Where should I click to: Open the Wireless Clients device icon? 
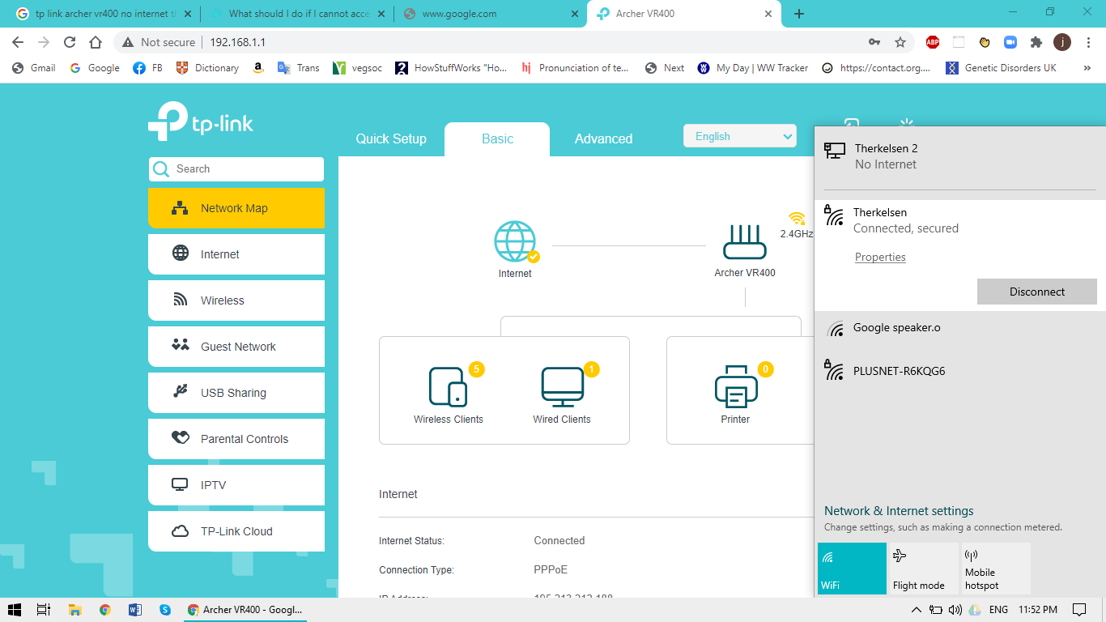[x=448, y=386]
